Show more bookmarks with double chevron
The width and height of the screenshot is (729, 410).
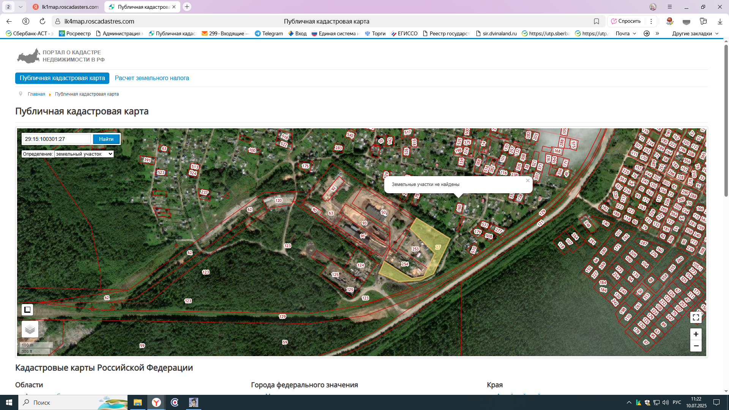coord(657,33)
